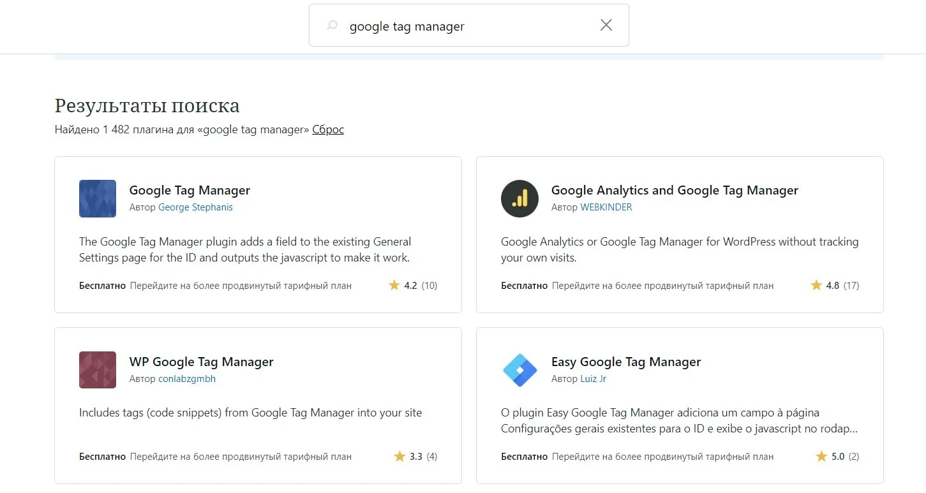This screenshot has height=493, width=926.
Task: Open author Luiz Jr link
Action: pyautogui.click(x=593, y=379)
